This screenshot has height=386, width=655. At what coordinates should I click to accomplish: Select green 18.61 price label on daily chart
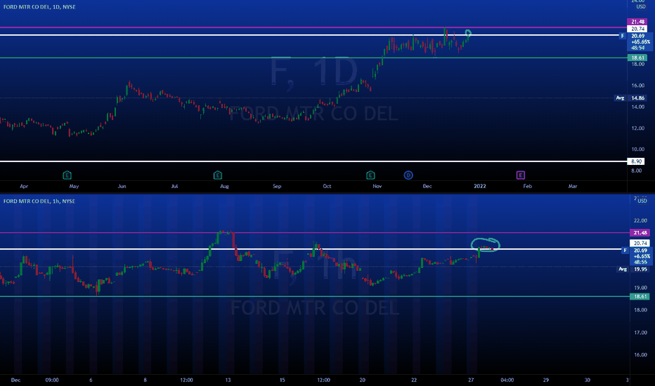coord(637,58)
